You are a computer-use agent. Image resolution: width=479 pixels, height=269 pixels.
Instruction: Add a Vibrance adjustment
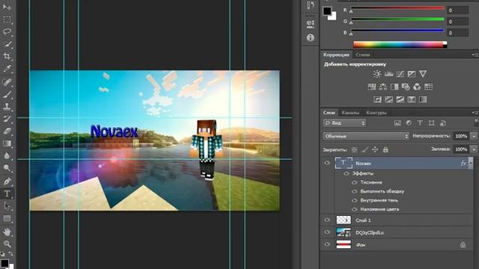[x=423, y=74]
